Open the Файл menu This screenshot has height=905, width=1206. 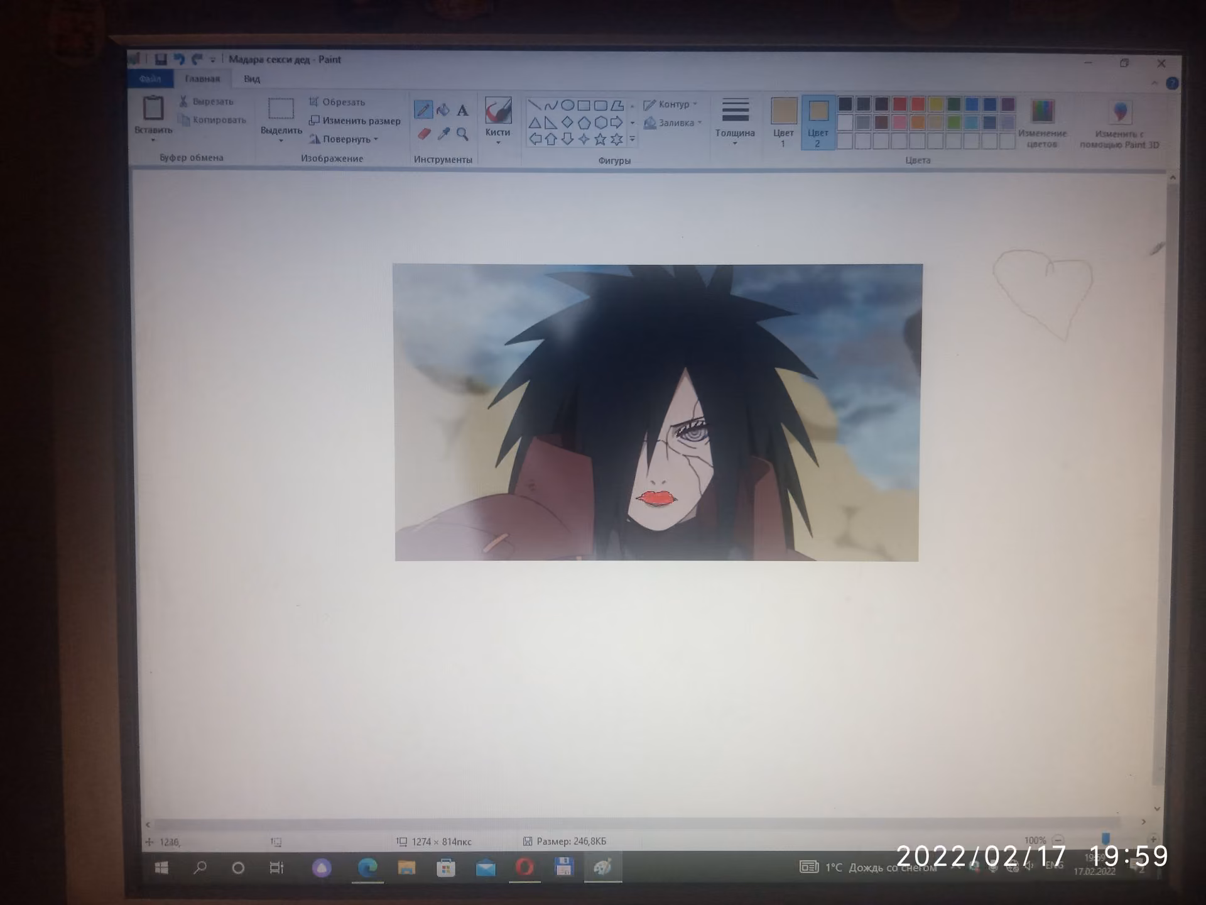click(150, 79)
